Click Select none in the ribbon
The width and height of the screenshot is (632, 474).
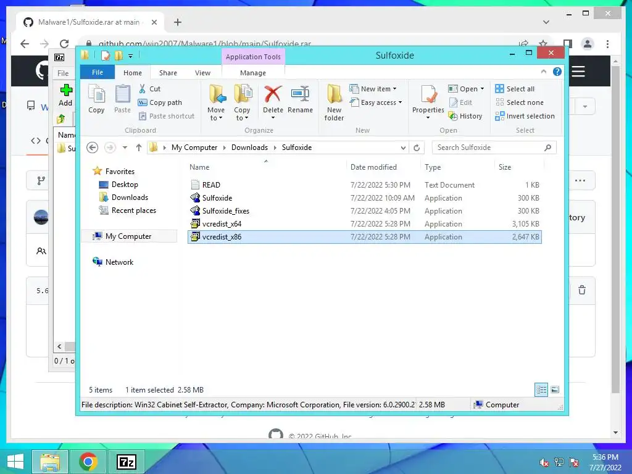[x=519, y=102]
